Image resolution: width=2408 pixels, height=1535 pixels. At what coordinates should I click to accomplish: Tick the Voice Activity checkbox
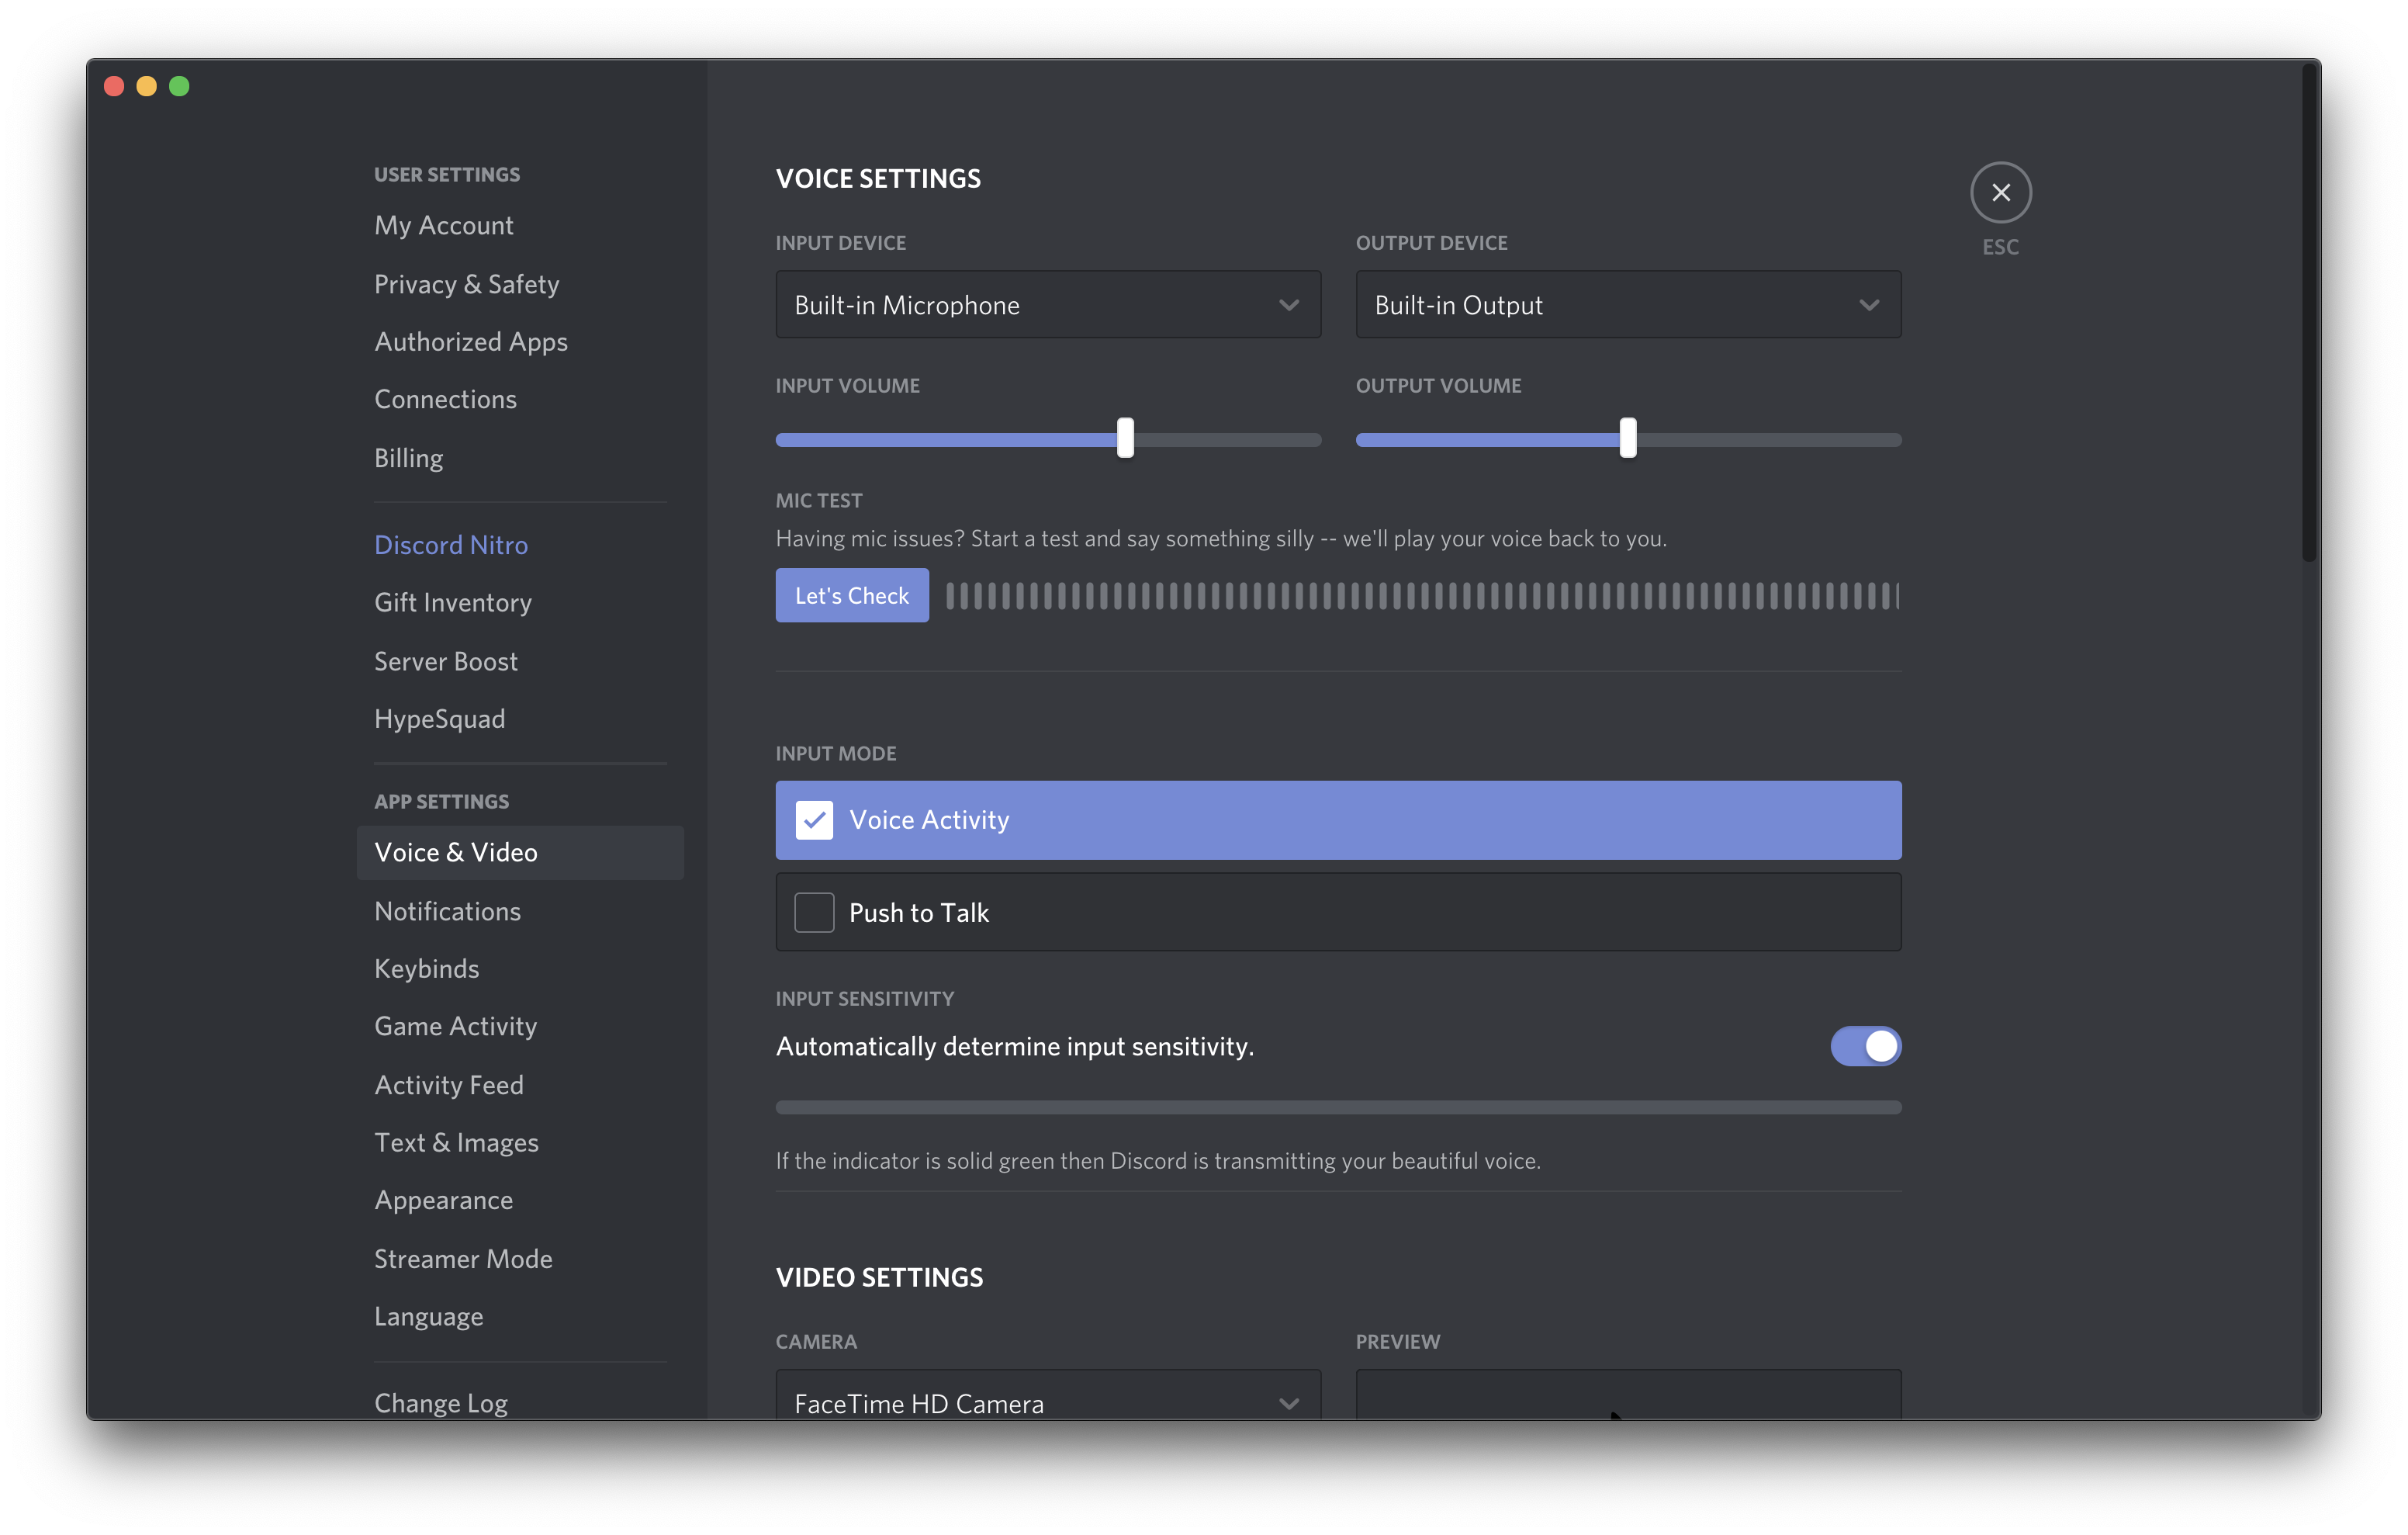coord(814,819)
